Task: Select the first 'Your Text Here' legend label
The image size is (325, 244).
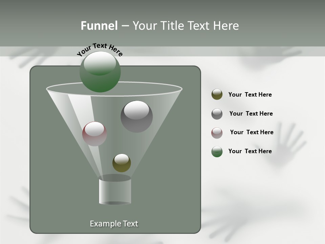Action: [x=250, y=95]
